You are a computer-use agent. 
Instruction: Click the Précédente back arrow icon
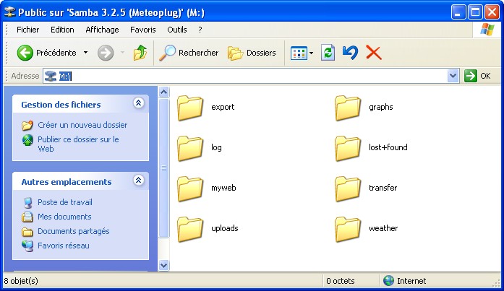[x=25, y=53]
